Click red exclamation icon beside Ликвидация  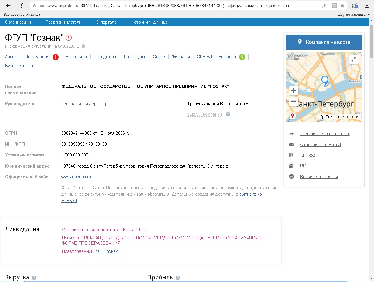pos(56,57)
